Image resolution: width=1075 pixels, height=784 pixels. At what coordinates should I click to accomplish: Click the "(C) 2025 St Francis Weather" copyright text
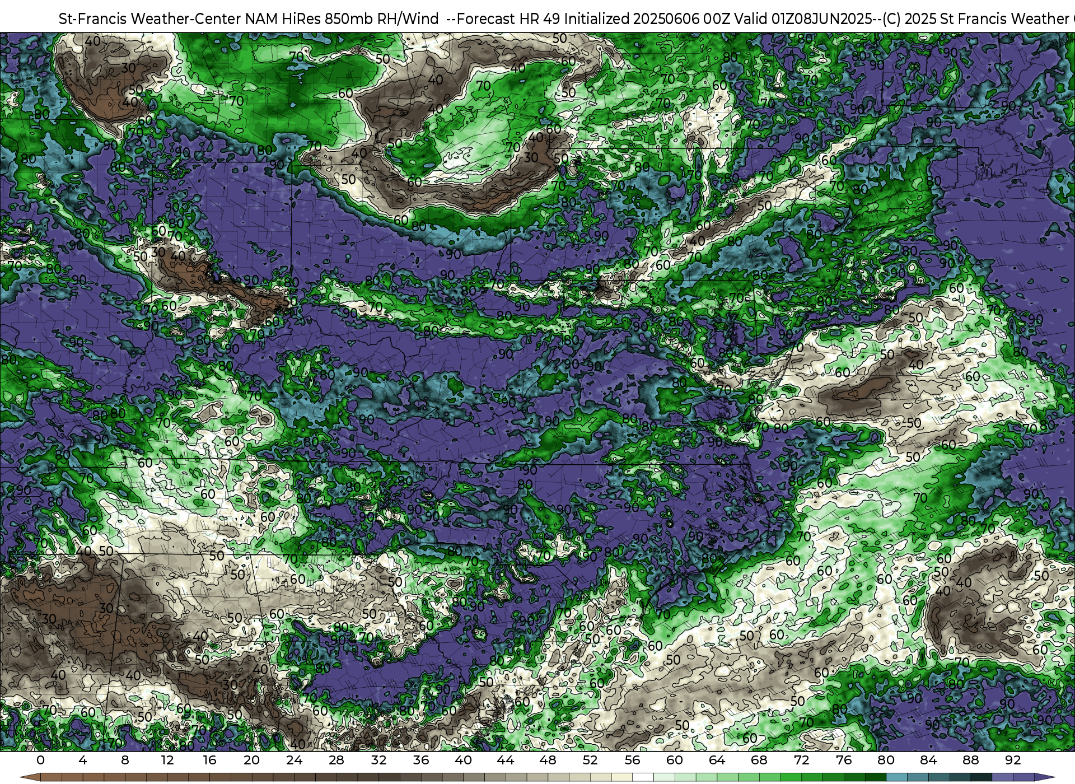976,18
